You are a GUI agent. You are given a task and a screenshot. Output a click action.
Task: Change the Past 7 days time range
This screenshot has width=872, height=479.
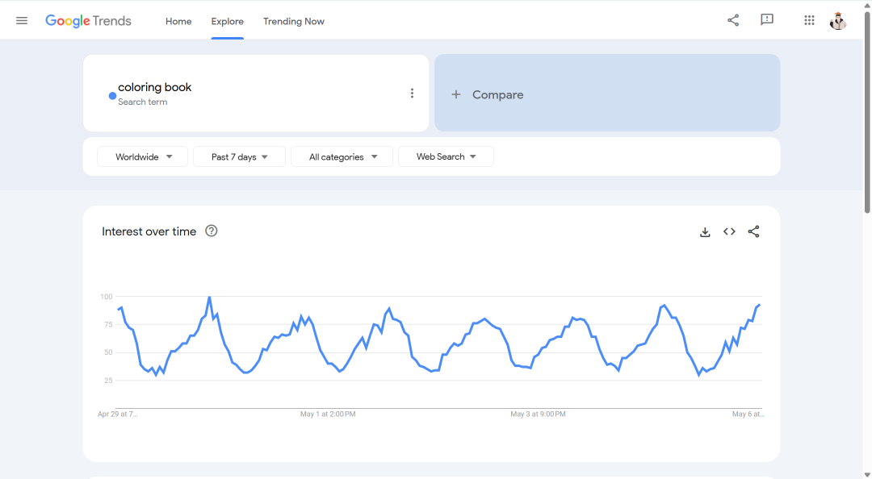coord(239,156)
